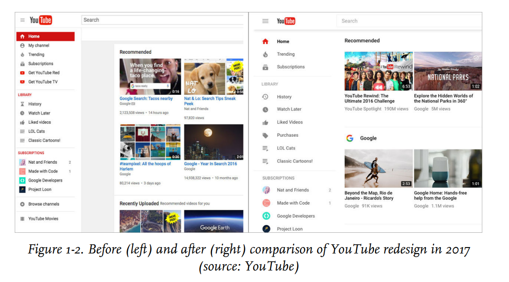Select Trending label in new layout sidebar
The width and height of the screenshot is (509, 282).
pyautogui.click(x=286, y=54)
